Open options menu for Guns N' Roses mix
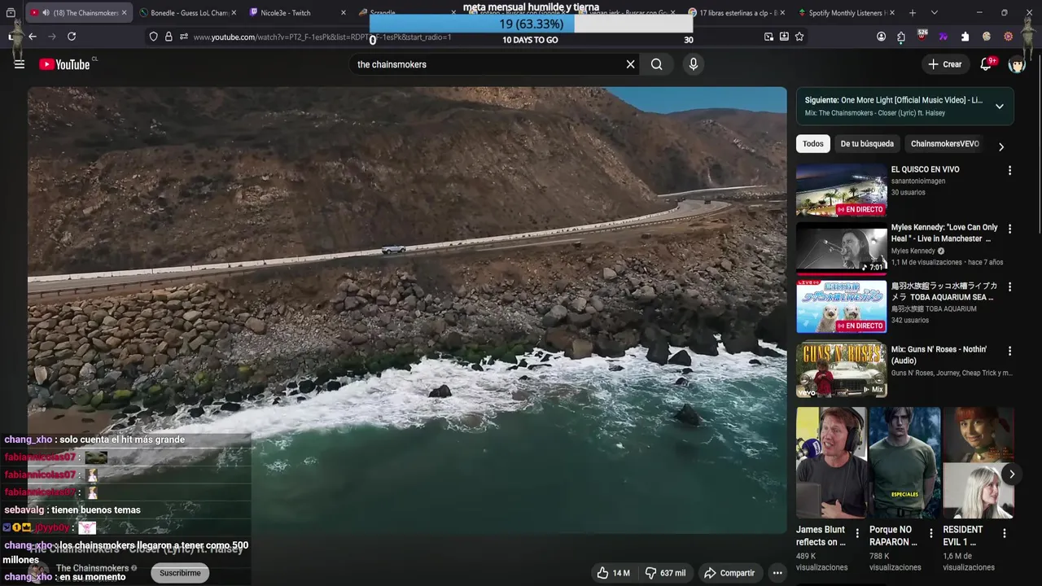This screenshot has height=586, width=1042. [1009, 351]
